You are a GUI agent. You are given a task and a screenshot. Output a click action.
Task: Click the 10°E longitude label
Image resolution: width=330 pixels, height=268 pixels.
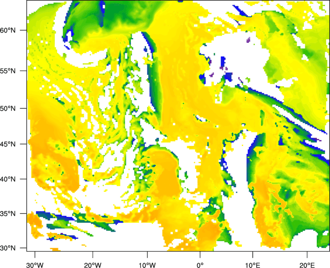click(252, 265)
